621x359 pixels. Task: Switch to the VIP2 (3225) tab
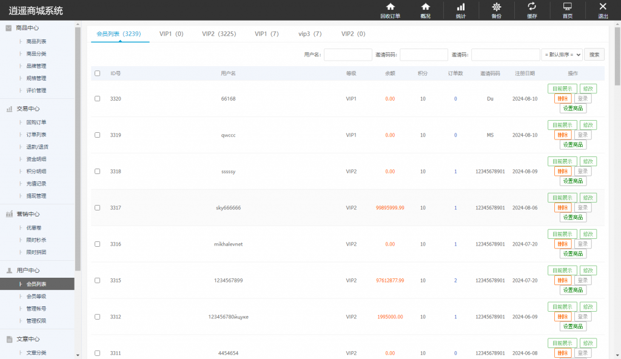pyautogui.click(x=219, y=34)
